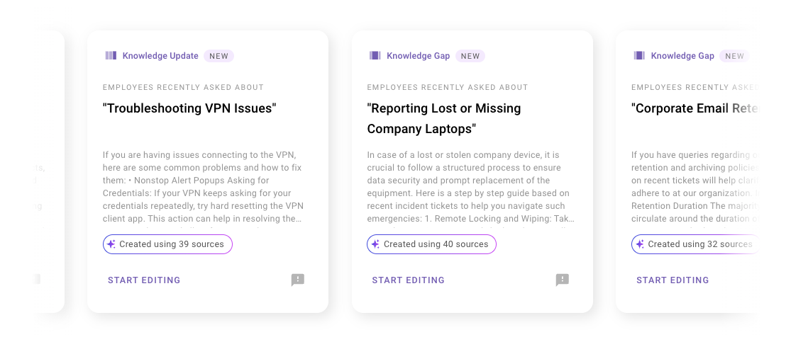Image resolution: width=808 pixels, height=337 pixels.
Task: Click the Knowledge Update book icon
Action: click(x=111, y=55)
